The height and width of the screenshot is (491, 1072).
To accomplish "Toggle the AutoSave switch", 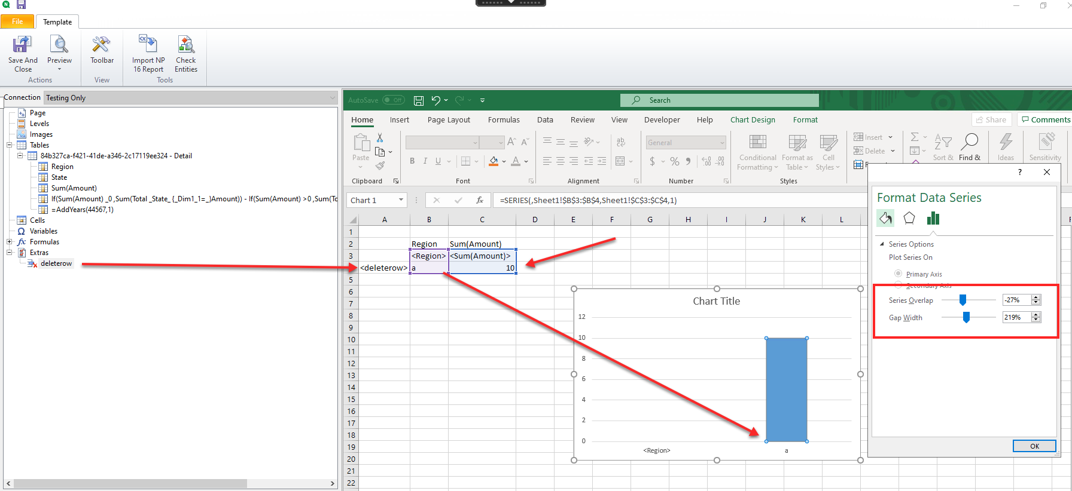I will click(x=394, y=100).
